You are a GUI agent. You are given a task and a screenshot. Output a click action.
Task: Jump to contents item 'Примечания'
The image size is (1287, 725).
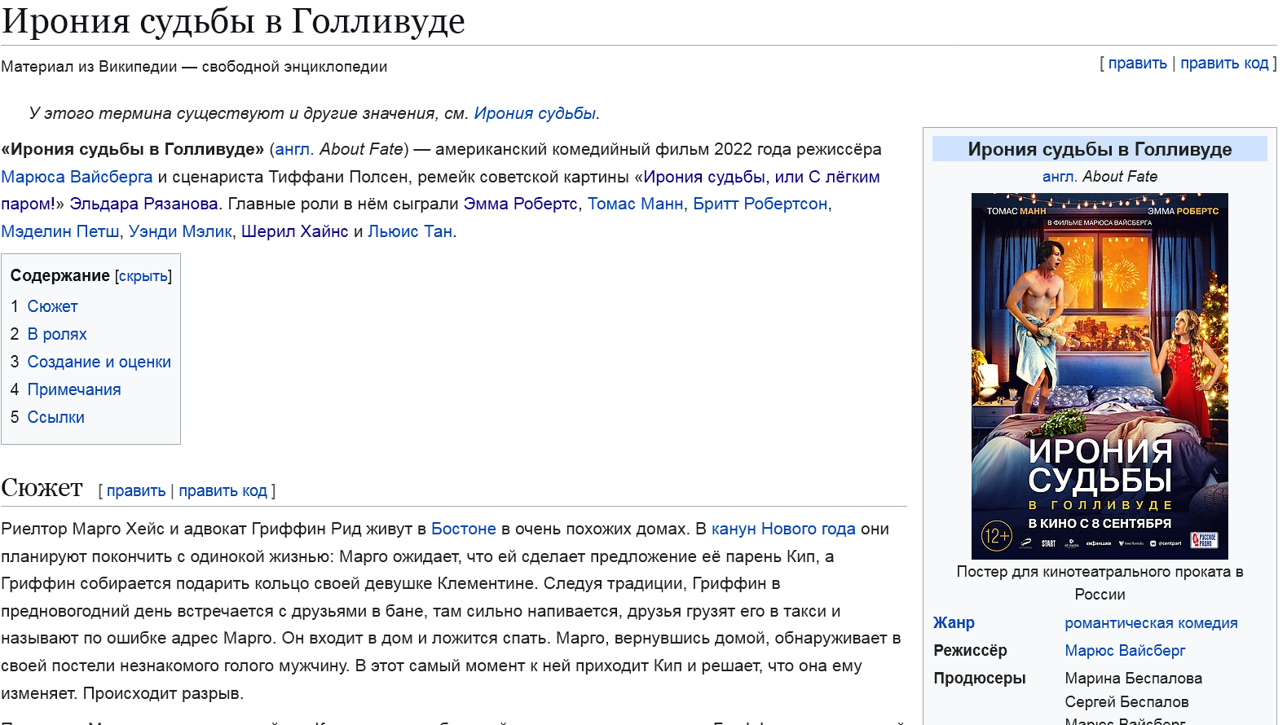pyautogui.click(x=74, y=389)
